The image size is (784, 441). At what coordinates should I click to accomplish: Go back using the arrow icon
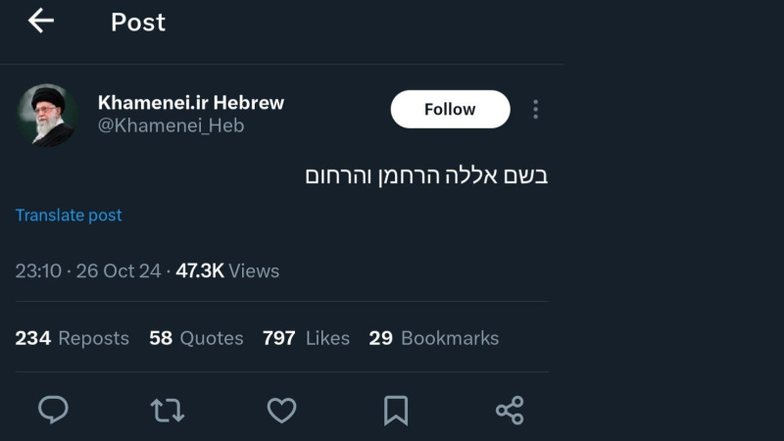point(40,21)
